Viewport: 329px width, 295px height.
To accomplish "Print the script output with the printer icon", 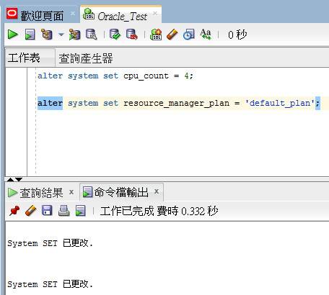I will tap(63, 211).
